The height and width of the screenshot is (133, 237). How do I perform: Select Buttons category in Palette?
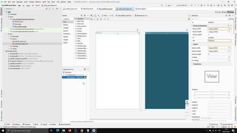[x=66, y=25]
